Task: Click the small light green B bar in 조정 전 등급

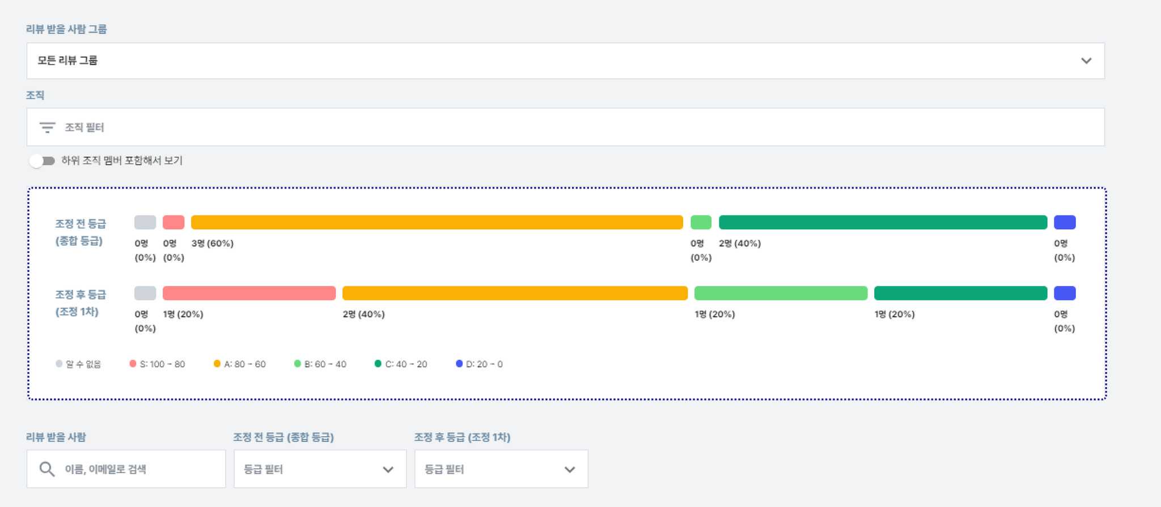Action: pyautogui.click(x=701, y=222)
